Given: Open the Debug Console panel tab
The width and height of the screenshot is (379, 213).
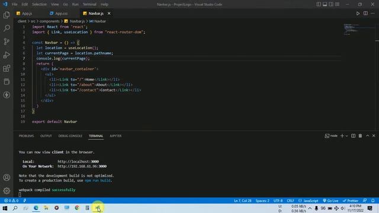Looking at the screenshot, I should [70, 136].
